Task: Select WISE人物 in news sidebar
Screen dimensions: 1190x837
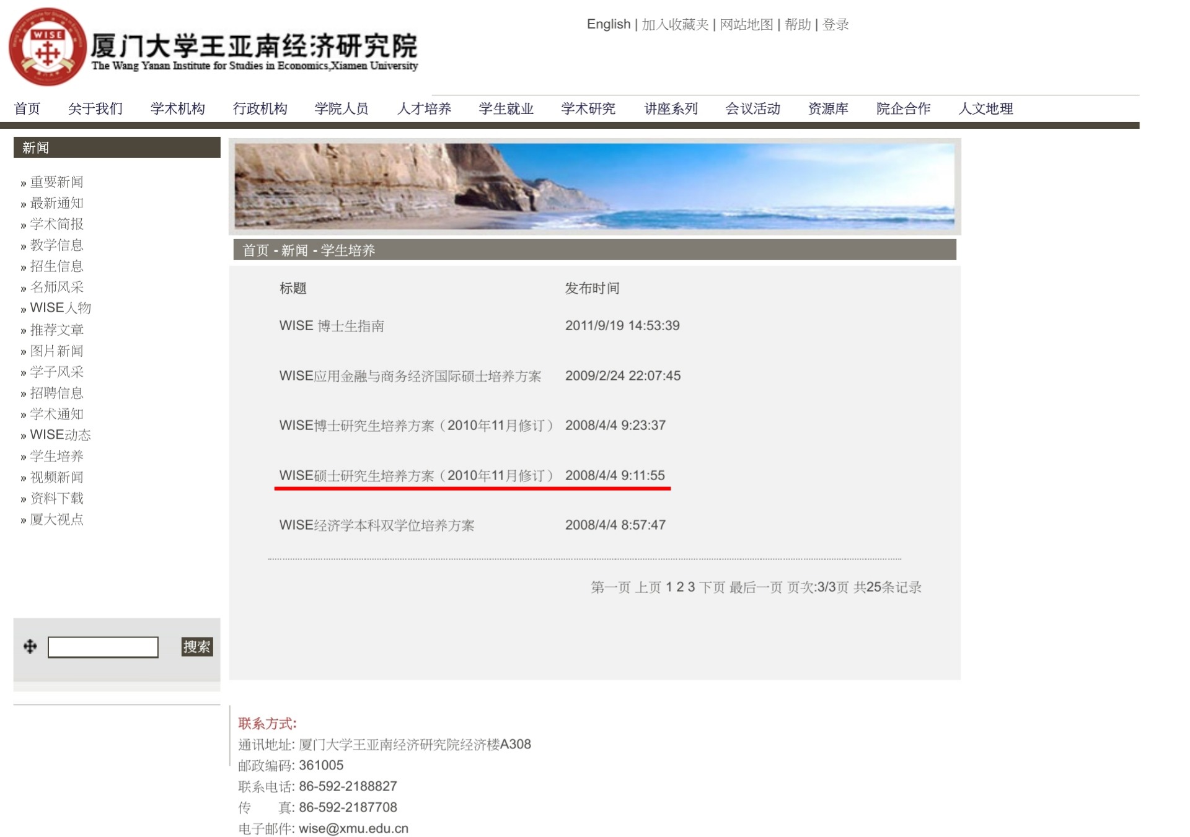Action: point(60,308)
